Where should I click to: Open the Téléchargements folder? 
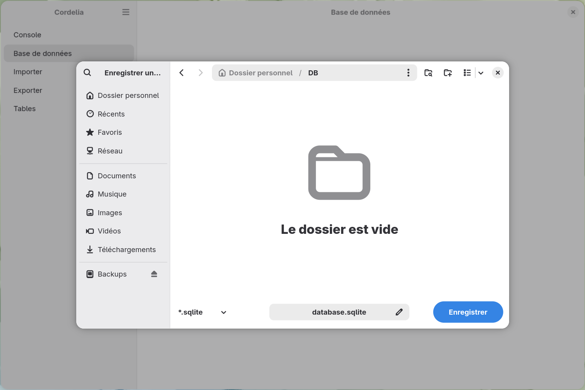[123, 250]
